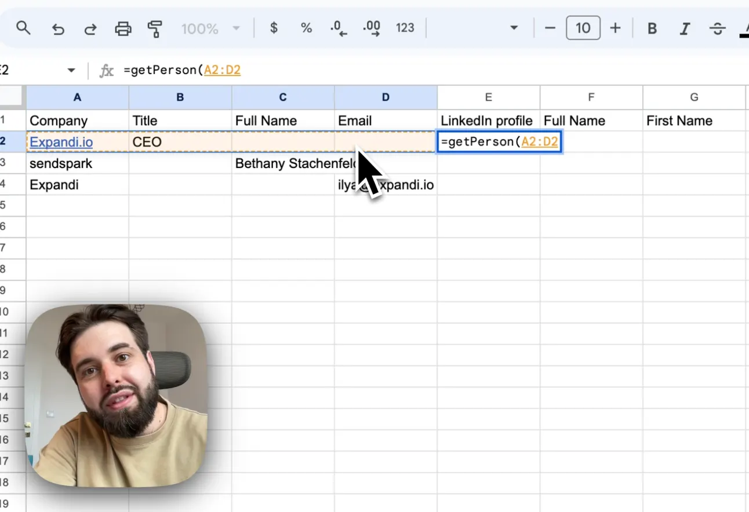Click the select-all corner box
The image size is (749, 512).
coord(12,97)
